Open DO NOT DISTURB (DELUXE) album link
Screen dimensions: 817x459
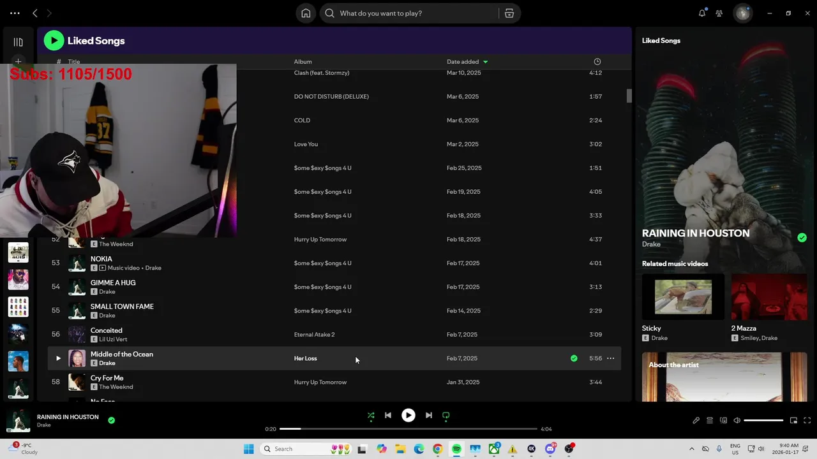[331, 97]
